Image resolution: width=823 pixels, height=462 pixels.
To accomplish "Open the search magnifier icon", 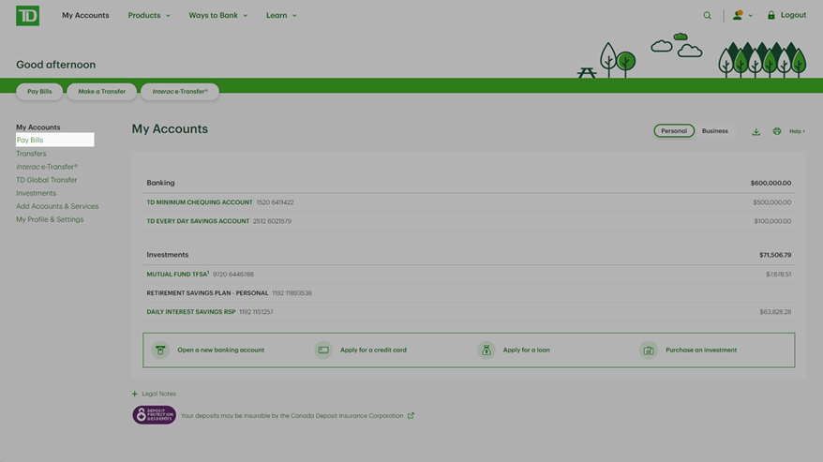I will point(707,16).
